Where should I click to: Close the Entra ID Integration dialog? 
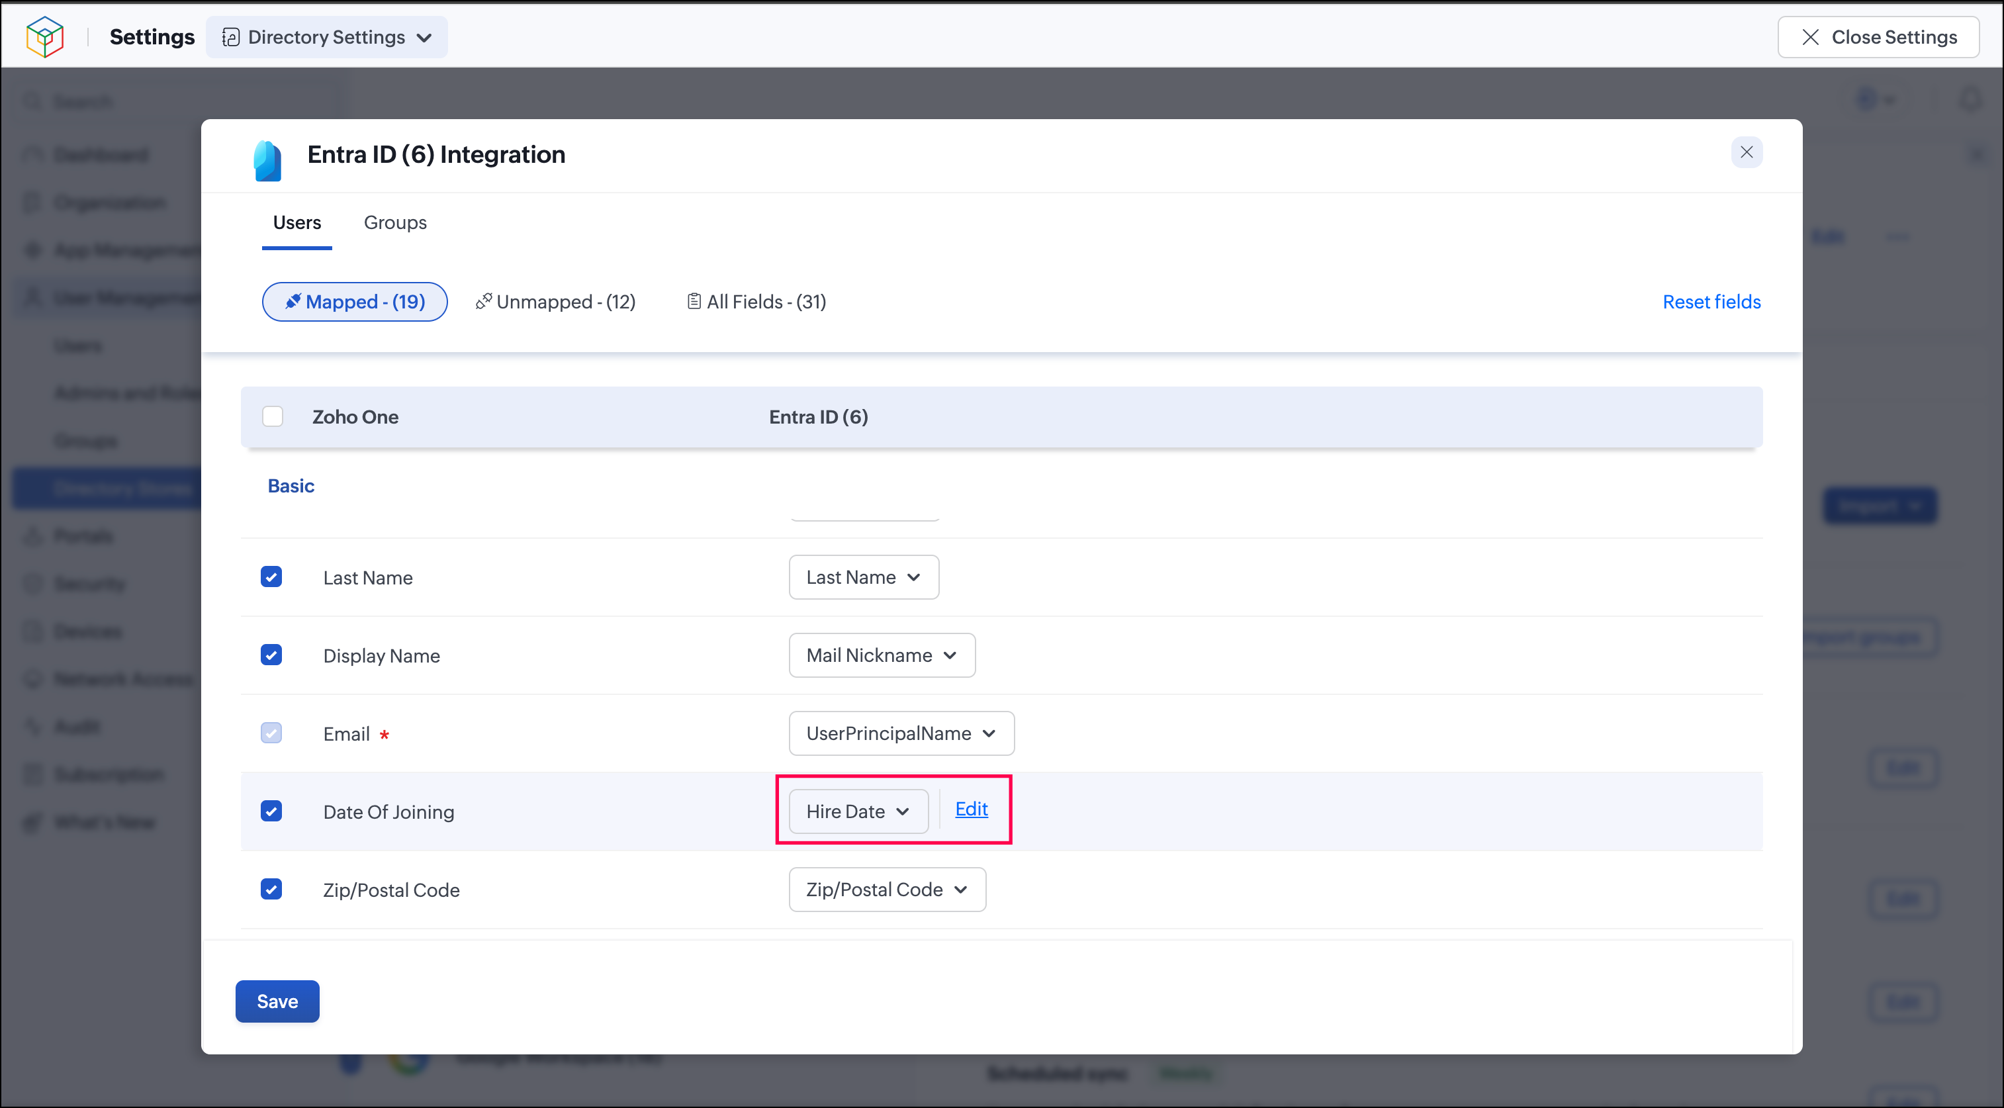[1747, 152]
